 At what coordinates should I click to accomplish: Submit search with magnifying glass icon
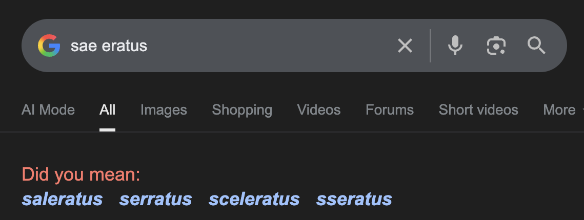[536, 46]
